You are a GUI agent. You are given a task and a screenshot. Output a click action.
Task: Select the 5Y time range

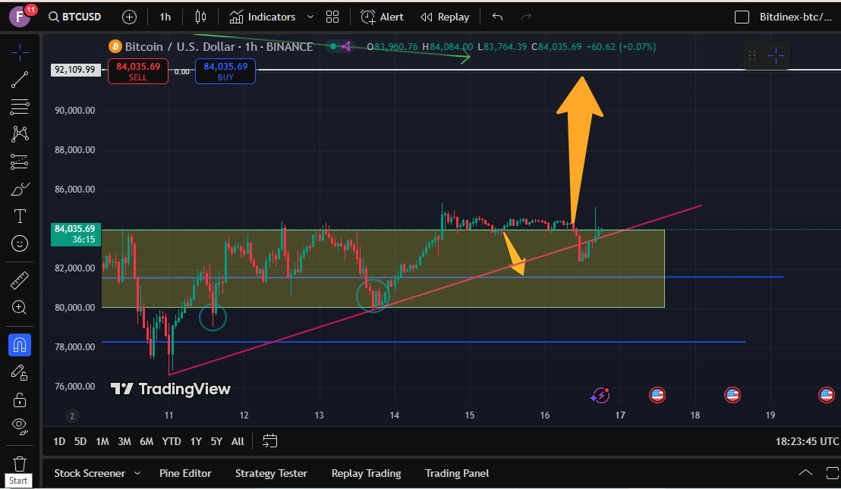(x=216, y=441)
